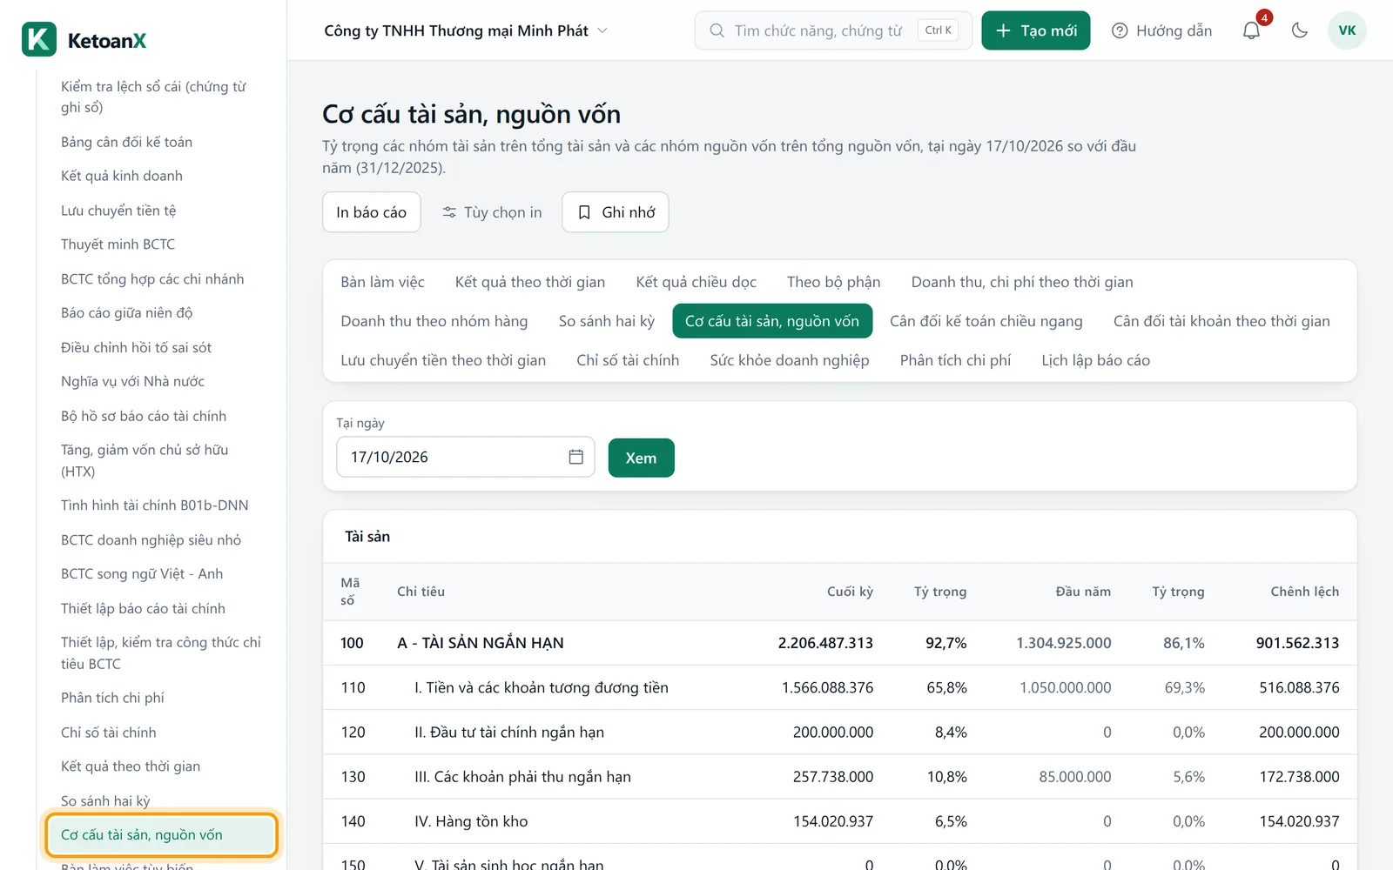Click the Xem button
Screen dimensions: 1393x870
coord(642,458)
